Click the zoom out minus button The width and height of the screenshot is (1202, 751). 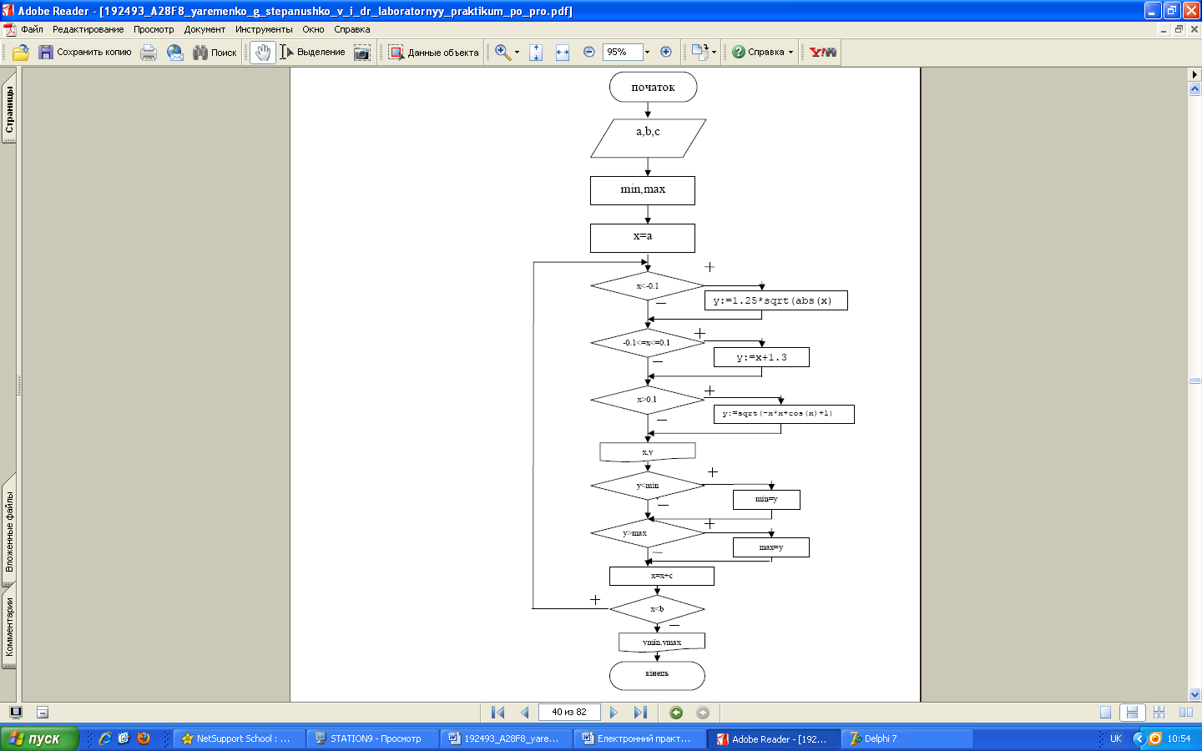[589, 52]
